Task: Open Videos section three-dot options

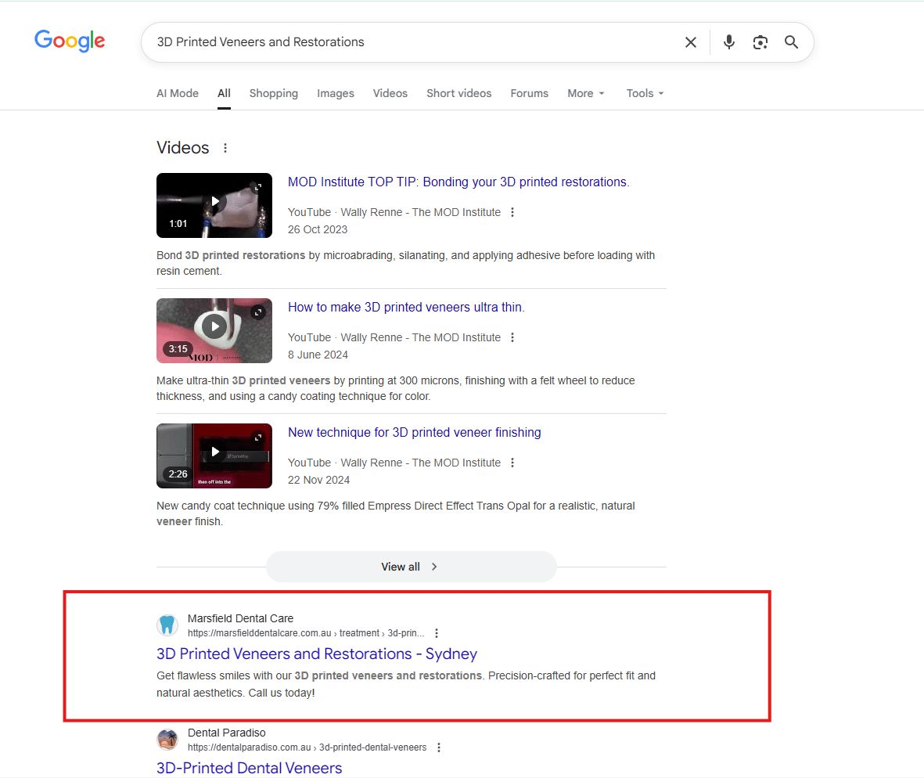Action: pyautogui.click(x=225, y=148)
